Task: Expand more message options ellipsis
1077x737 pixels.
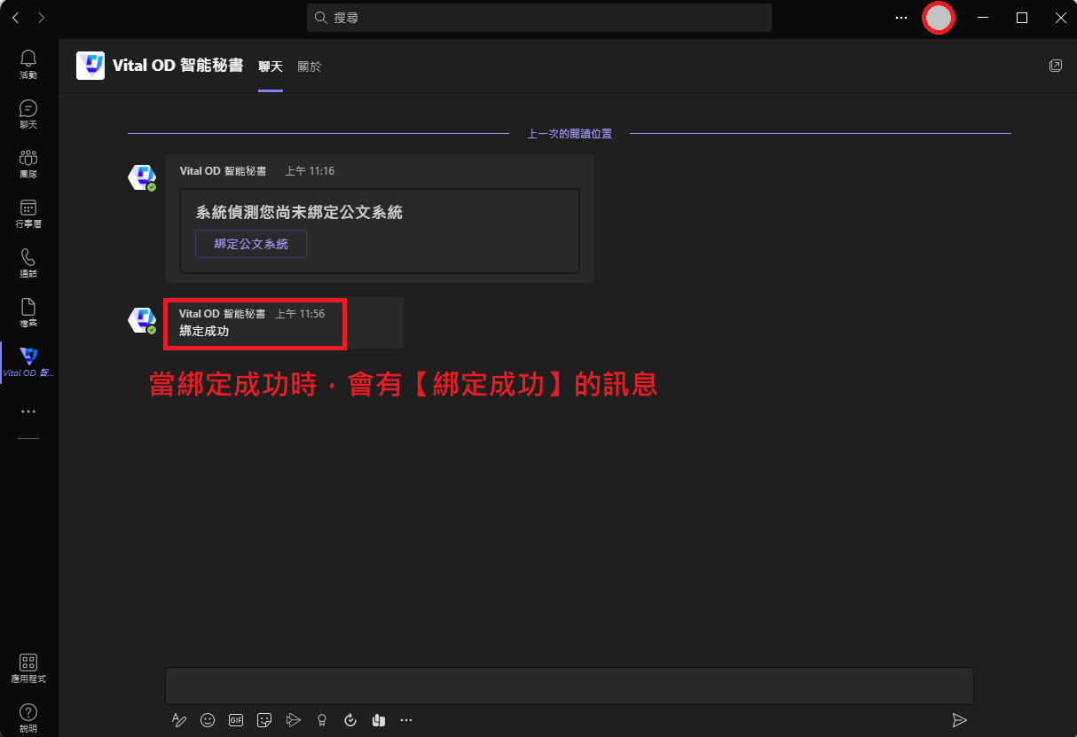Action: click(406, 720)
